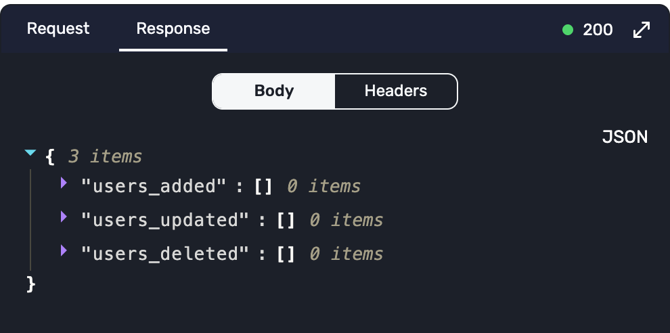
Task: Click users_deleted "0 items" count
Action: point(346,254)
